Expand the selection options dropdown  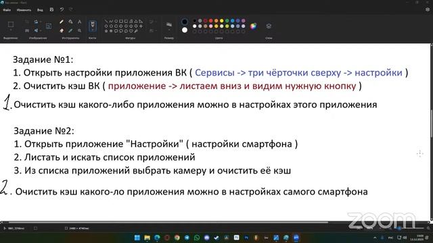tap(11, 30)
